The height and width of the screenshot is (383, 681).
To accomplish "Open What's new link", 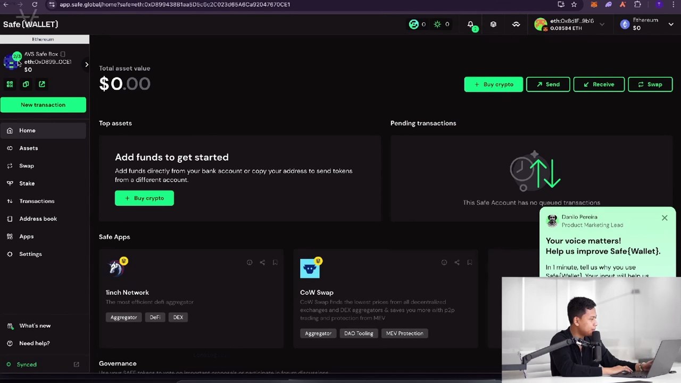I will (x=35, y=326).
